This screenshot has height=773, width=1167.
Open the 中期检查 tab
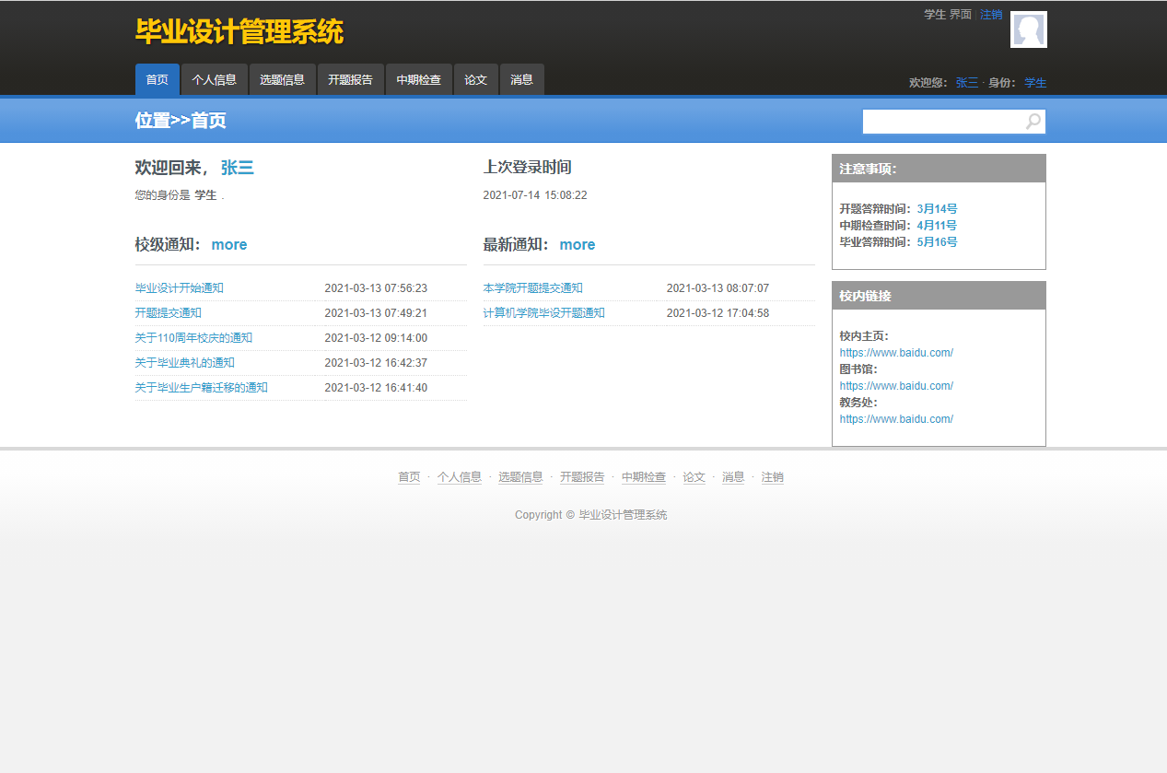[418, 79]
